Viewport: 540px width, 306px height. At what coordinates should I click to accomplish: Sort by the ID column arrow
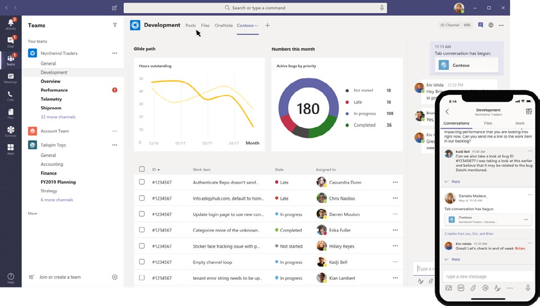pos(158,170)
